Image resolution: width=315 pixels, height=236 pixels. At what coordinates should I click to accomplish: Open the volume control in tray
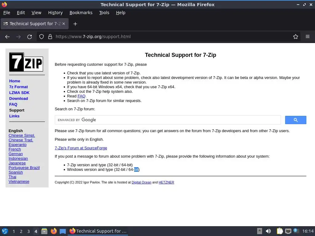[x=268, y=231]
